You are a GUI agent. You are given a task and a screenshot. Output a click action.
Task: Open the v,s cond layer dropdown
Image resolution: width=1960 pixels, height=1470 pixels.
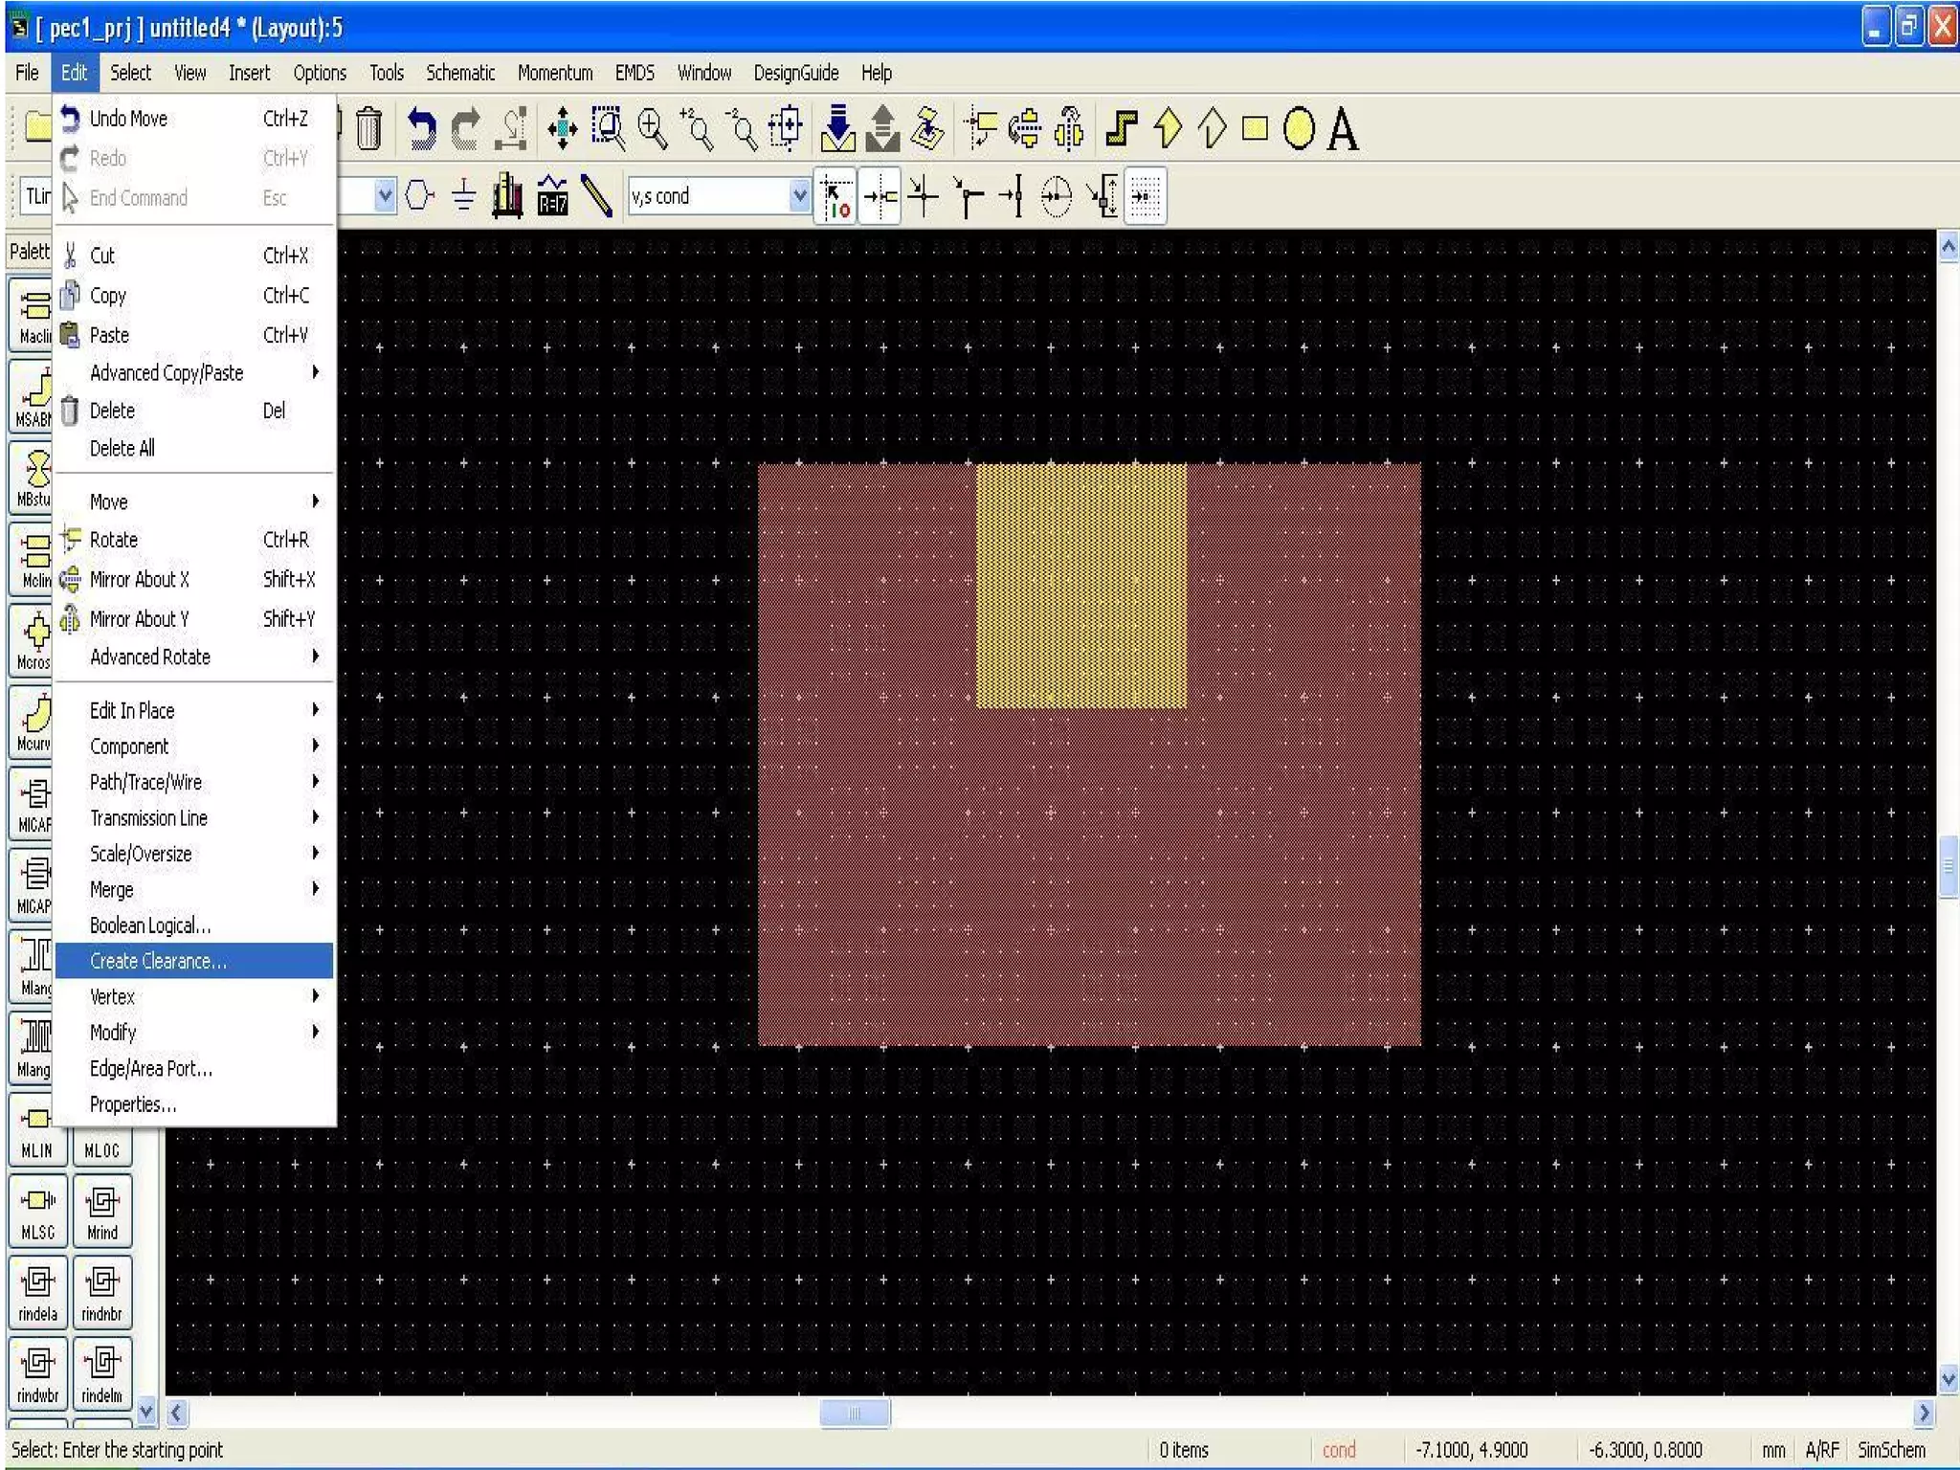pyautogui.click(x=799, y=196)
